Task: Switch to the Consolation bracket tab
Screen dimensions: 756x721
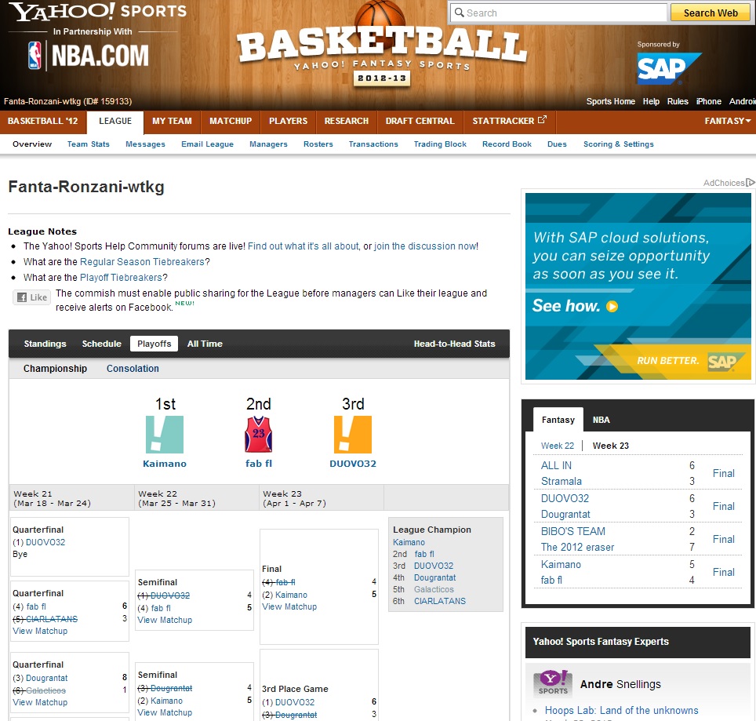Action: tap(133, 369)
